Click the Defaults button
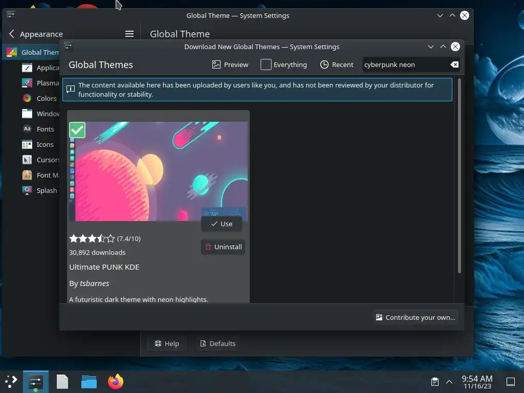Viewport: 524px width, 393px height. 217,343
